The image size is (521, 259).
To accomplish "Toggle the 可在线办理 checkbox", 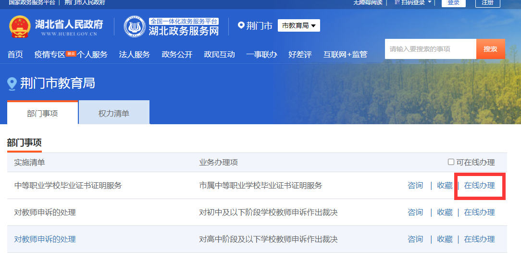I will coord(451,162).
